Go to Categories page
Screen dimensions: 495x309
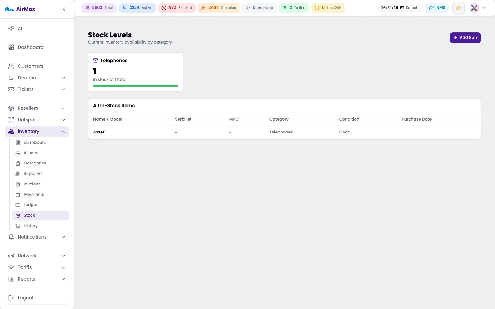click(x=41, y=163)
